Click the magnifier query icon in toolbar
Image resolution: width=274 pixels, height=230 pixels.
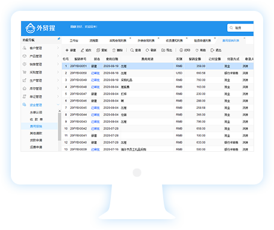132,50
